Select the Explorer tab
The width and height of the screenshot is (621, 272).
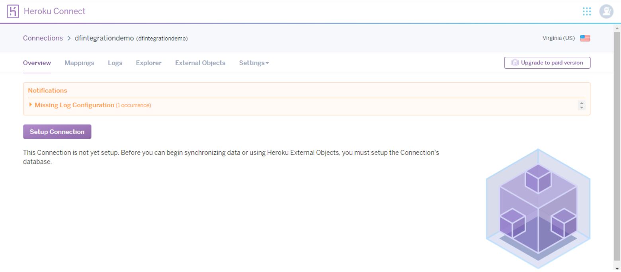tap(148, 63)
